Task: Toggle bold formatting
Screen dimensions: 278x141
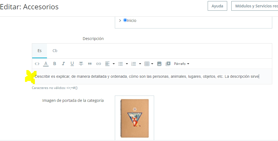Action: 55,64
